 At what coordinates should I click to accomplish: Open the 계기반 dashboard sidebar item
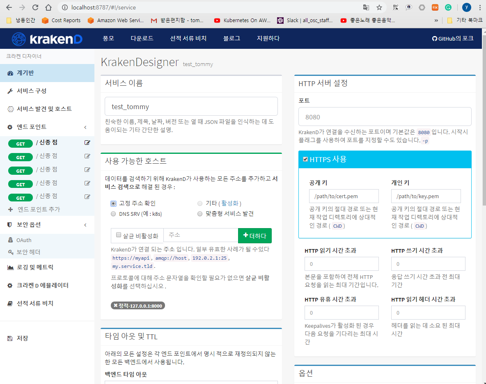coord(47,73)
